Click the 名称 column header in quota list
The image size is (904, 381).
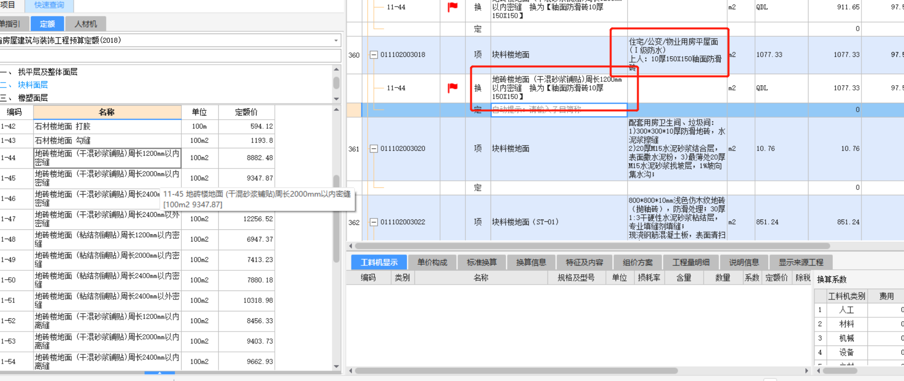click(x=107, y=112)
